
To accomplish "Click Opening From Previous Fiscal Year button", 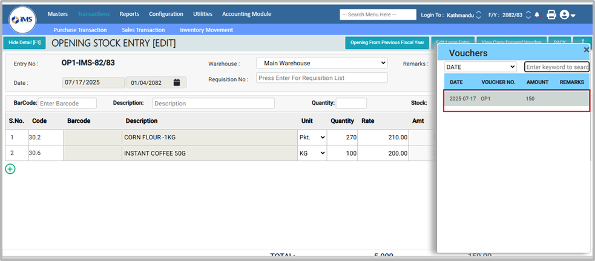I will pos(387,42).
